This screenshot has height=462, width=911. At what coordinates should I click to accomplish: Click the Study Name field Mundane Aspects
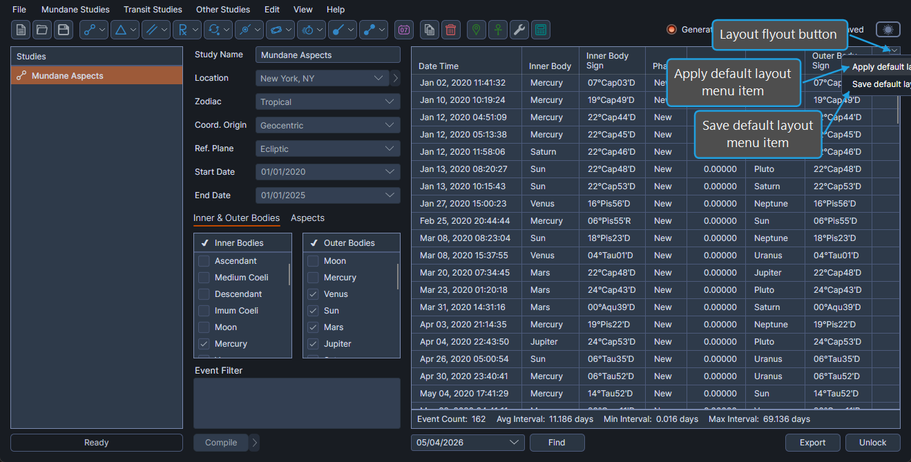pyautogui.click(x=328, y=55)
